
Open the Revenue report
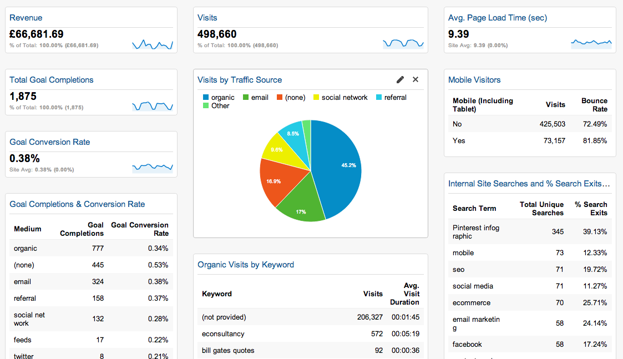click(x=26, y=17)
